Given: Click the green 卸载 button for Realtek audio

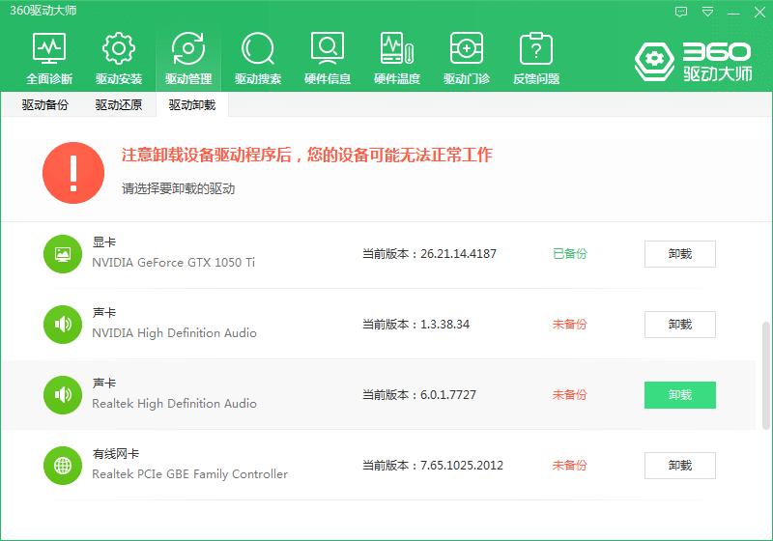Looking at the screenshot, I should (x=679, y=395).
